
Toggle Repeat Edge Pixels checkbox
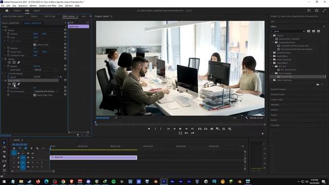point(34,95)
